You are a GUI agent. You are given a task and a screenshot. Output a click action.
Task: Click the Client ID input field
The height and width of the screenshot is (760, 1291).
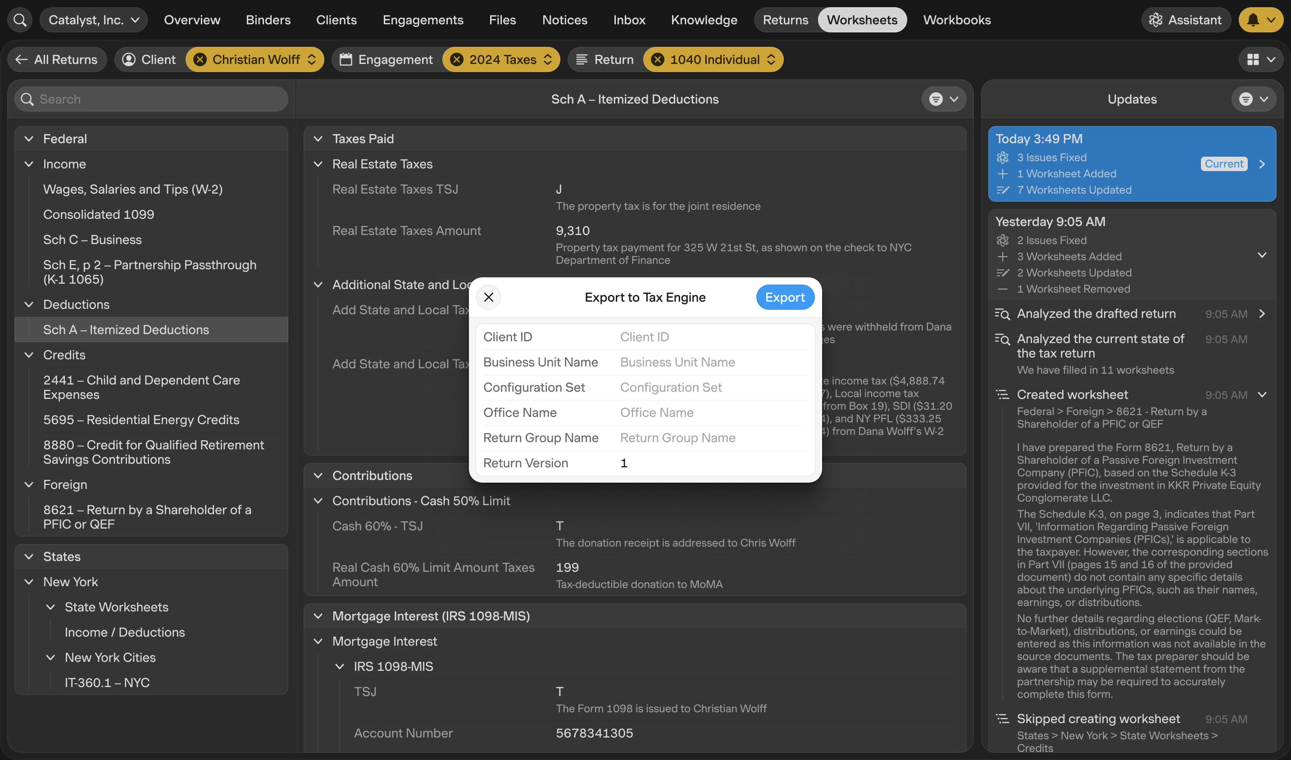point(712,337)
